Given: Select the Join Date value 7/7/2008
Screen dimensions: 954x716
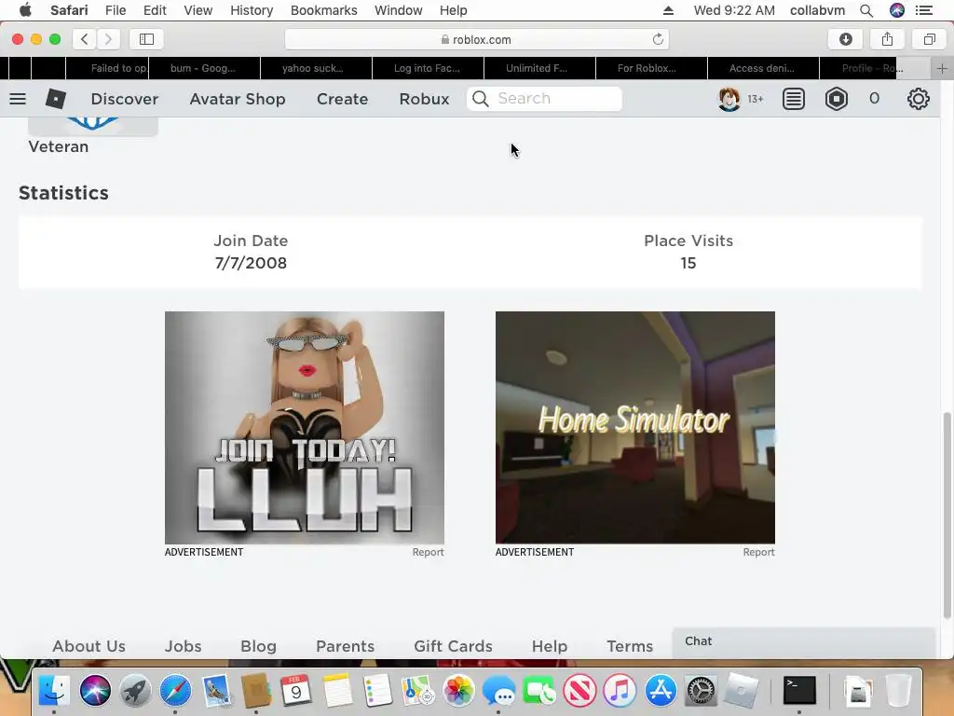Looking at the screenshot, I should (251, 263).
